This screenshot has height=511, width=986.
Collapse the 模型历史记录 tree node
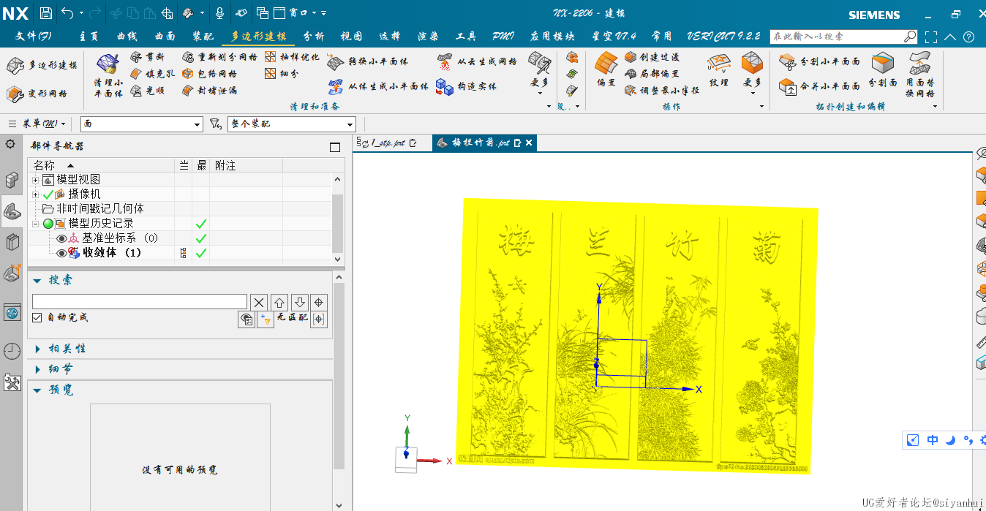tap(35, 224)
